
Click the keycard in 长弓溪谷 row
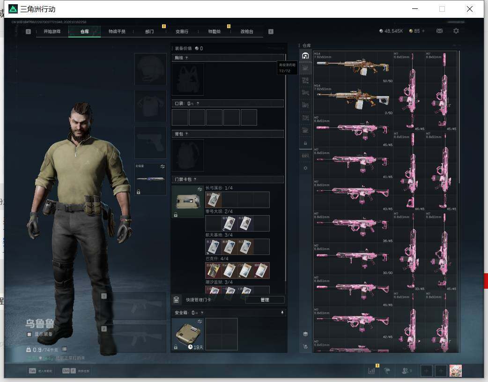pyautogui.click(x=214, y=199)
